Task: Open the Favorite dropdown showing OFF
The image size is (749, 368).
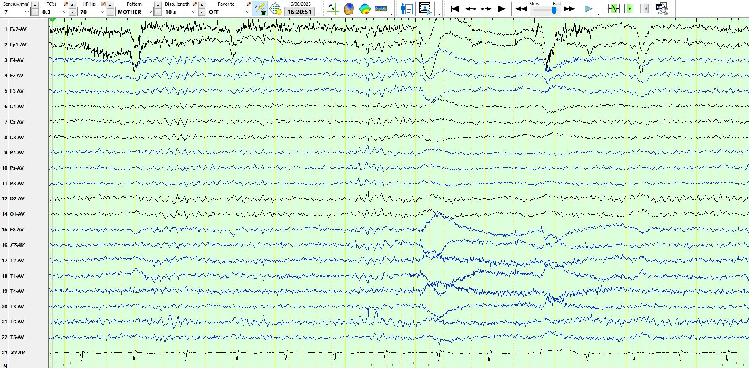Action: pyautogui.click(x=229, y=12)
